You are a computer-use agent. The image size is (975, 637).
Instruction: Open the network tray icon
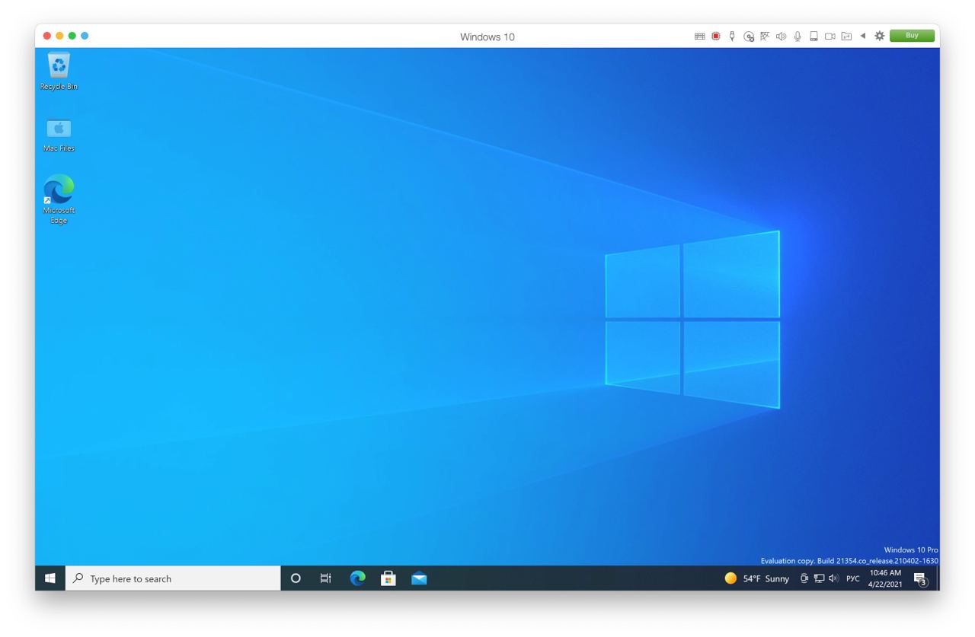click(819, 578)
